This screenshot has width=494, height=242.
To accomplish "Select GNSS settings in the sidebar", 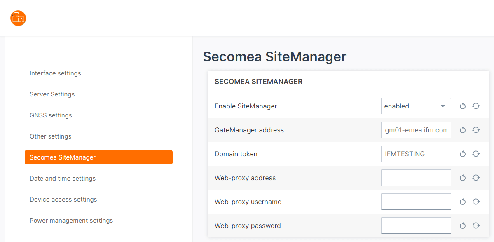I will click(x=51, y=116).
